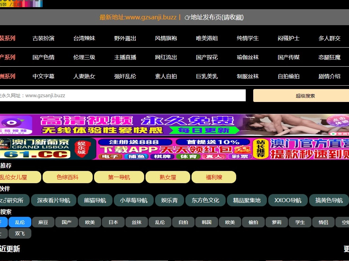Select the 情侣 search tag

323,222
